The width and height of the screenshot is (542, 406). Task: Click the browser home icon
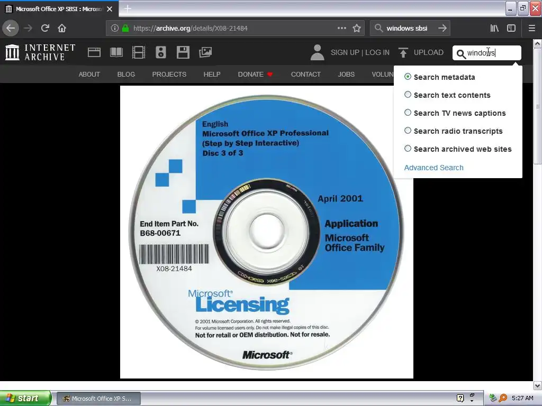[62, 29]
